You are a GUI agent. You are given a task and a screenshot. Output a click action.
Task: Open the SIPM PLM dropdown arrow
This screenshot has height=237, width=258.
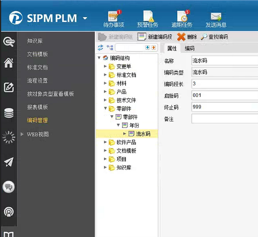85,18
